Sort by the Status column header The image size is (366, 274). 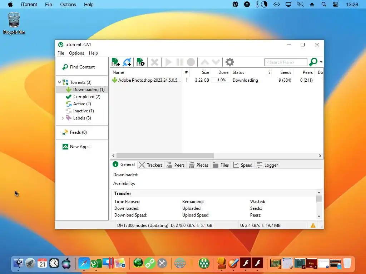pos(248,72)
